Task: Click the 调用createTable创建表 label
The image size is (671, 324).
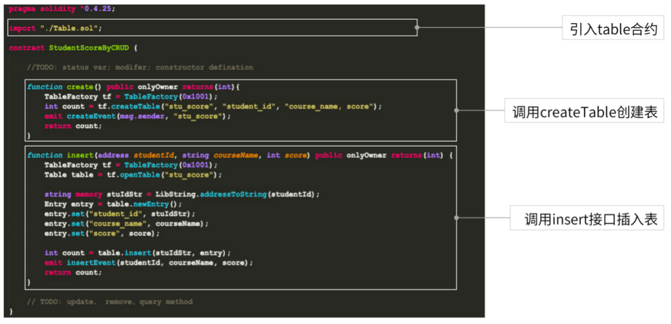Action: (x=585, y=112)
